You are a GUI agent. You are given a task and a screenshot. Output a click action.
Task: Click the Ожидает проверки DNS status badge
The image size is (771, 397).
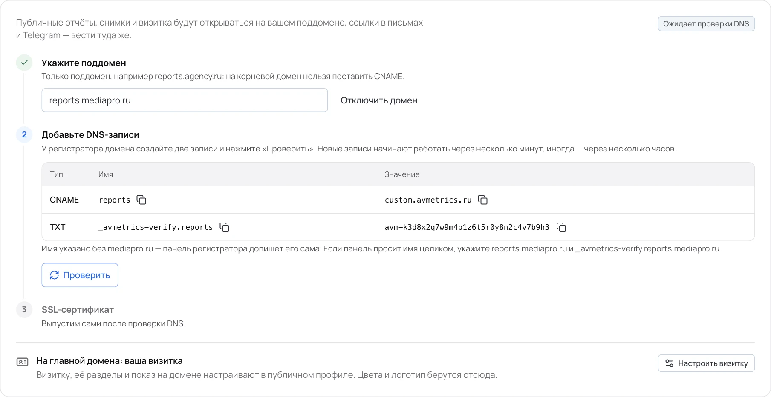pos(706,24)
